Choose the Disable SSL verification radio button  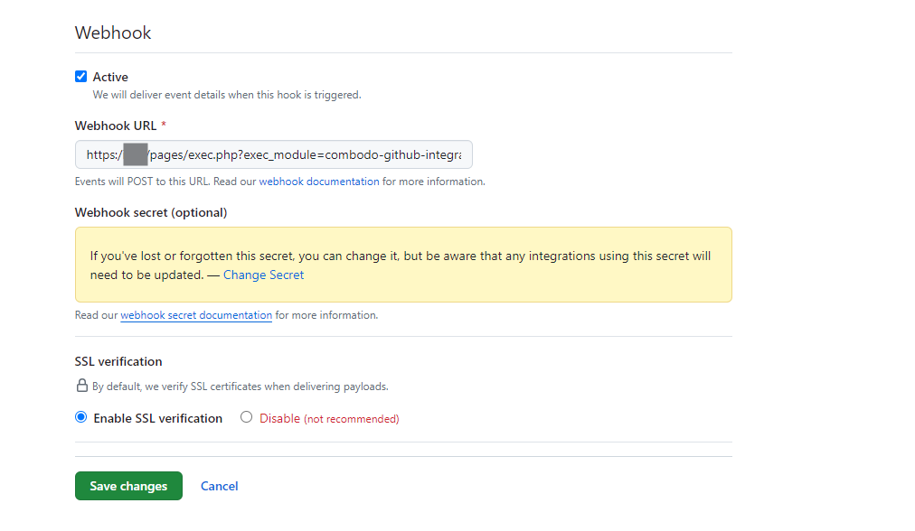pos(246,417)
